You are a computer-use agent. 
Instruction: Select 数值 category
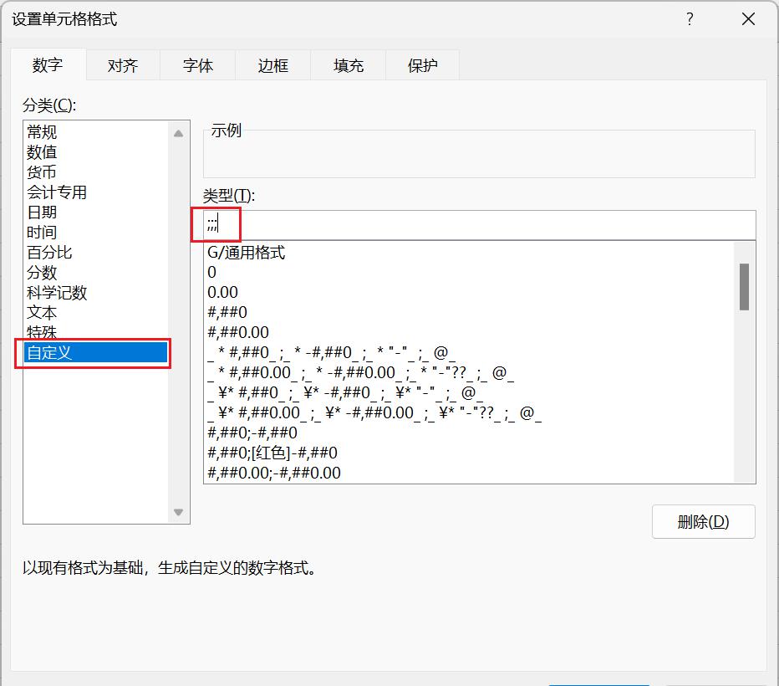click(x=96, y=151)
